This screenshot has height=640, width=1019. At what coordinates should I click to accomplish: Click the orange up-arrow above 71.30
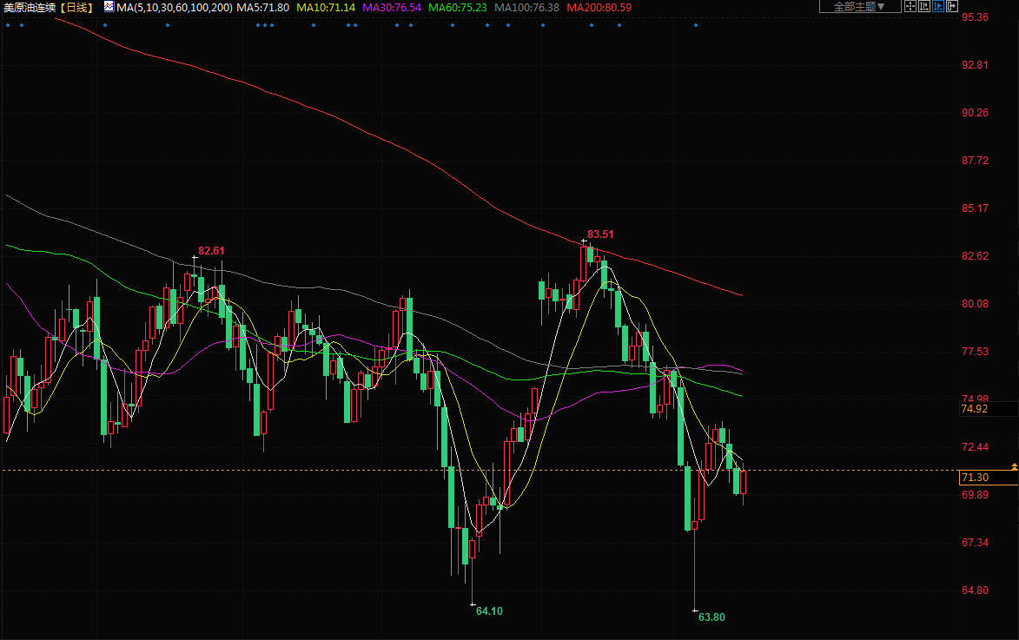coord(1014,467)
